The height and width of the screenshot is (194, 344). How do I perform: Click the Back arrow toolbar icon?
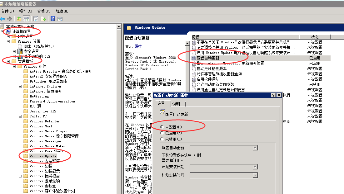tap(2, 19)
